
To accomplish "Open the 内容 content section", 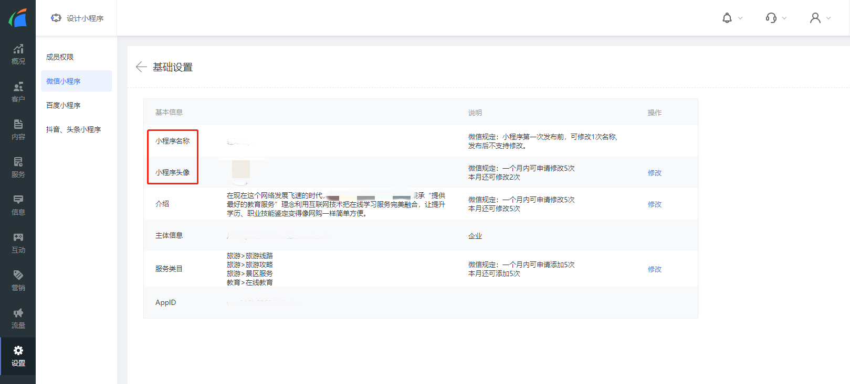I will click(x=18, y=129).
